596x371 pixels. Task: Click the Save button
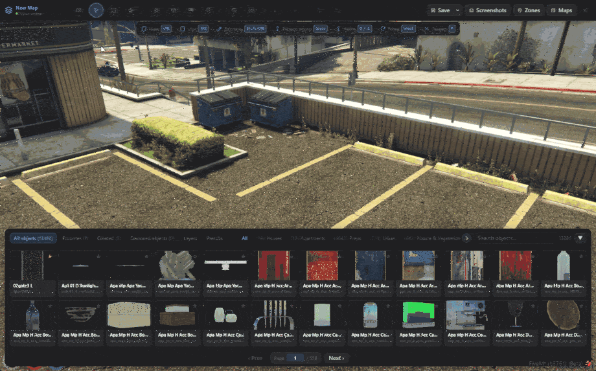pos(440,10)
